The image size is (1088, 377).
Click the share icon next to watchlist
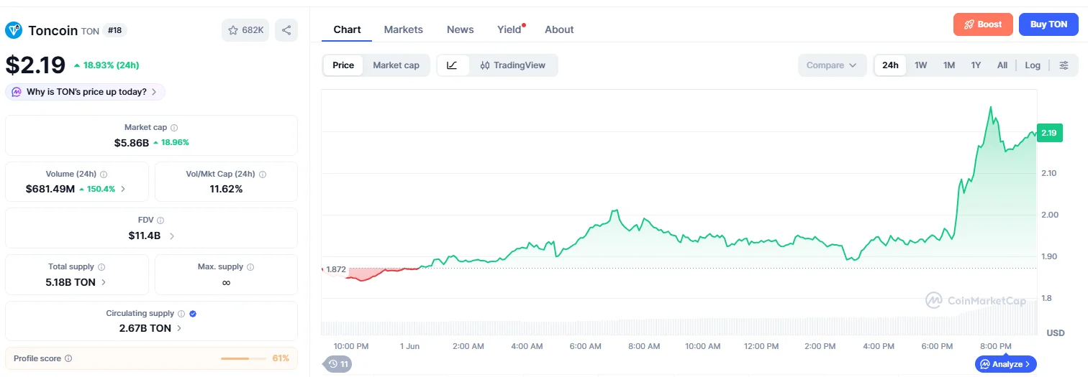point(286,30)
